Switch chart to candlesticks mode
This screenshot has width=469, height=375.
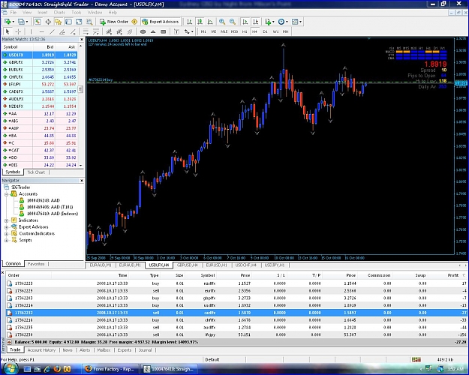[x=200, y=22]
